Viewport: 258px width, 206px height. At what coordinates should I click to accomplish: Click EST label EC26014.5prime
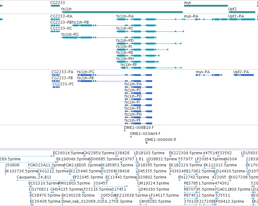(68, 153)
